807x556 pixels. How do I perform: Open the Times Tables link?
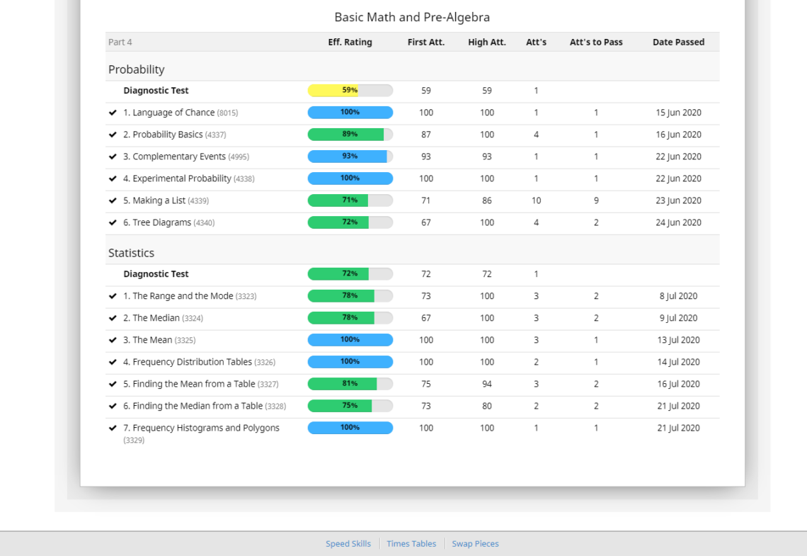pos(411,544)
